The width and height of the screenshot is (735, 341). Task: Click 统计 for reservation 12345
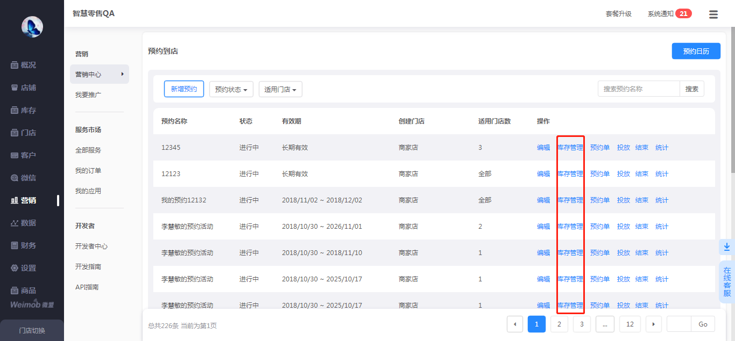(x=662, y=148)
